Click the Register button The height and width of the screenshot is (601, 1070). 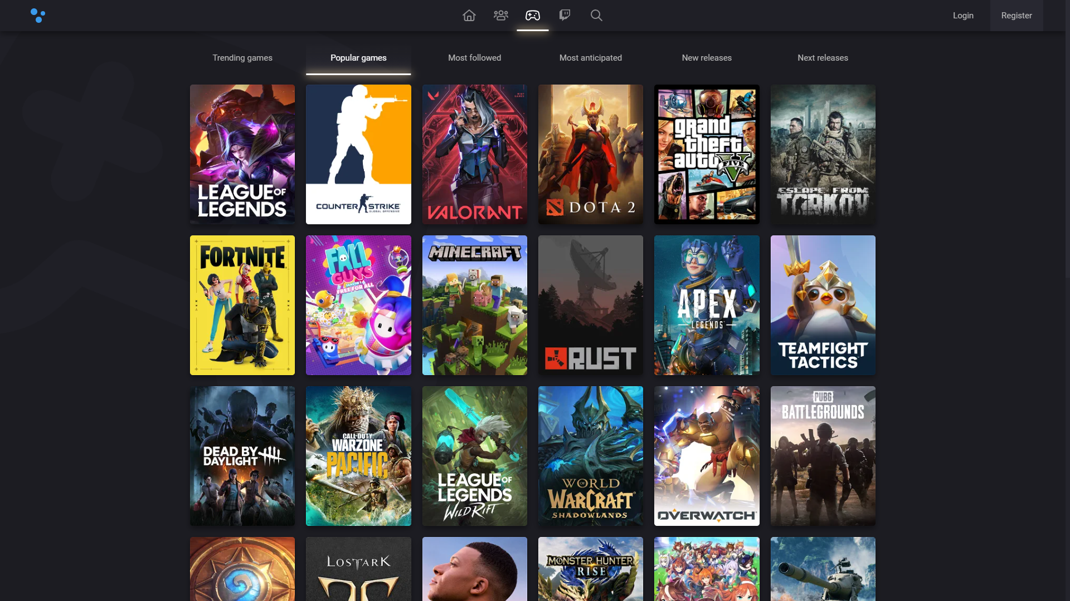click(x=1016, y=16)
